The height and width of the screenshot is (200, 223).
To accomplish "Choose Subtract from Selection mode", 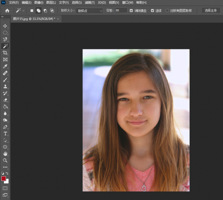I will [45, 11].
